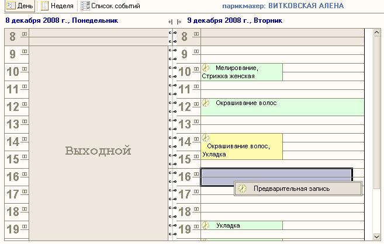Click парикмахер: ВИТКОВСКАЯ АЛЕНА label
This screenshot has width=384, height=244.
283,6
